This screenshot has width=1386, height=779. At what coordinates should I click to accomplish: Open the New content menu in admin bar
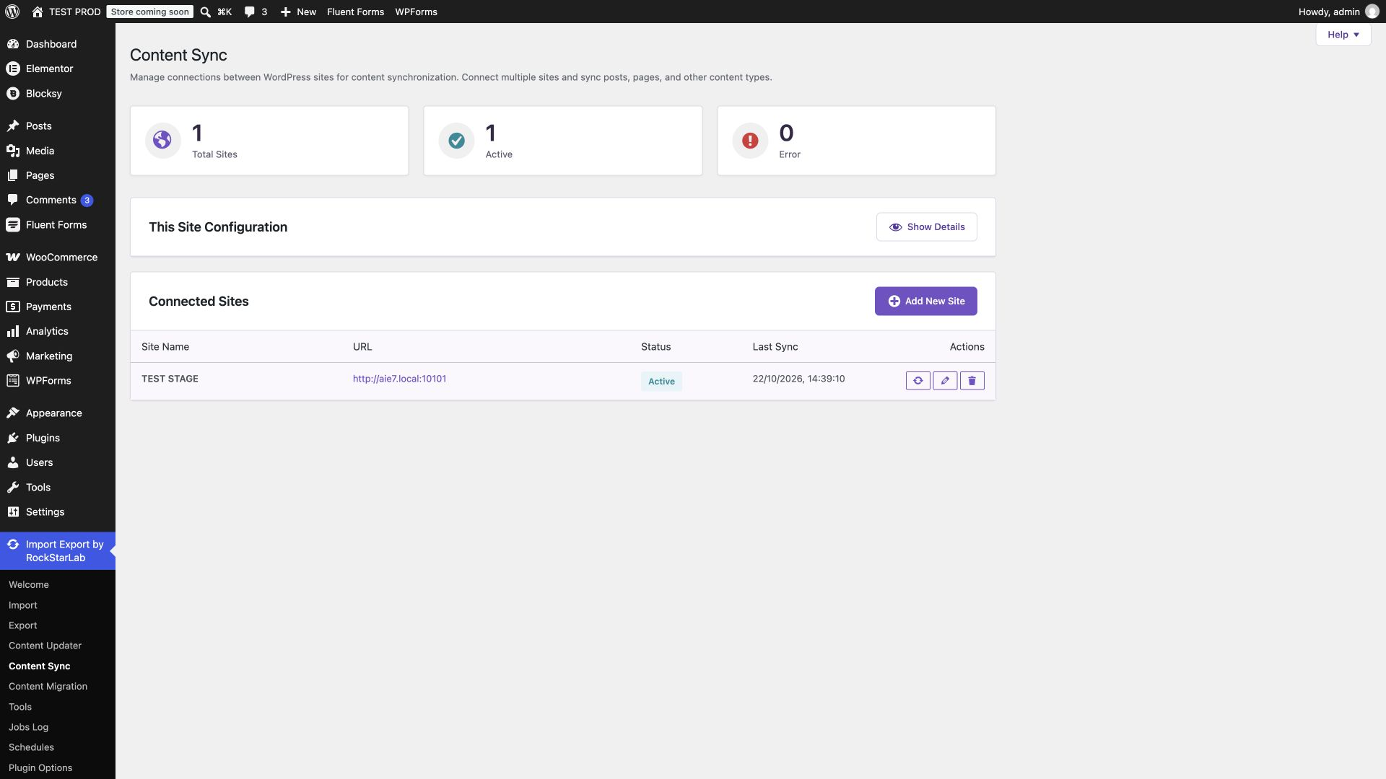(298, 12)
